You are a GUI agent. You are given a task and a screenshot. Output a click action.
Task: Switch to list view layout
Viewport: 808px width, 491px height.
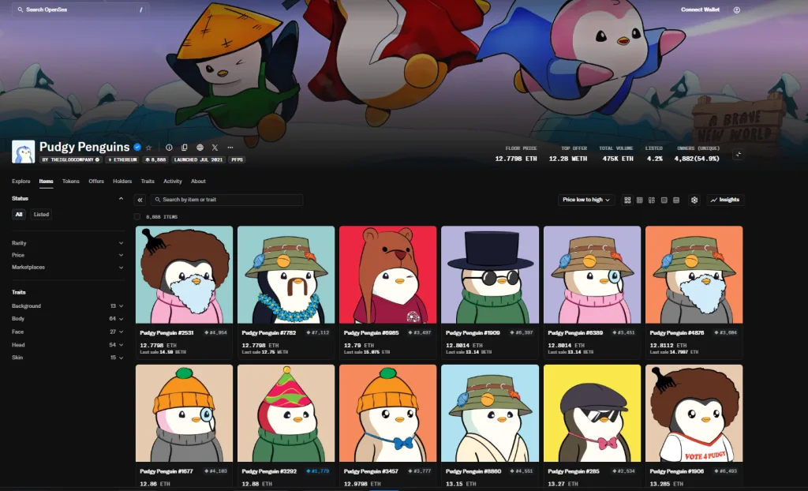coord(664,201)
